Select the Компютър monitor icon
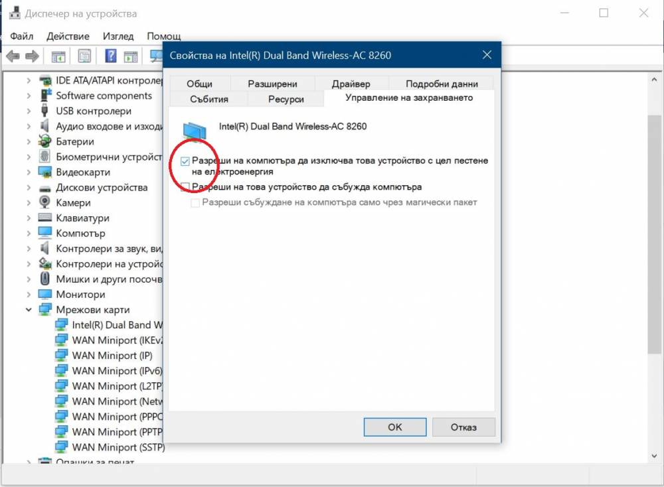 (x=45, y=233)
